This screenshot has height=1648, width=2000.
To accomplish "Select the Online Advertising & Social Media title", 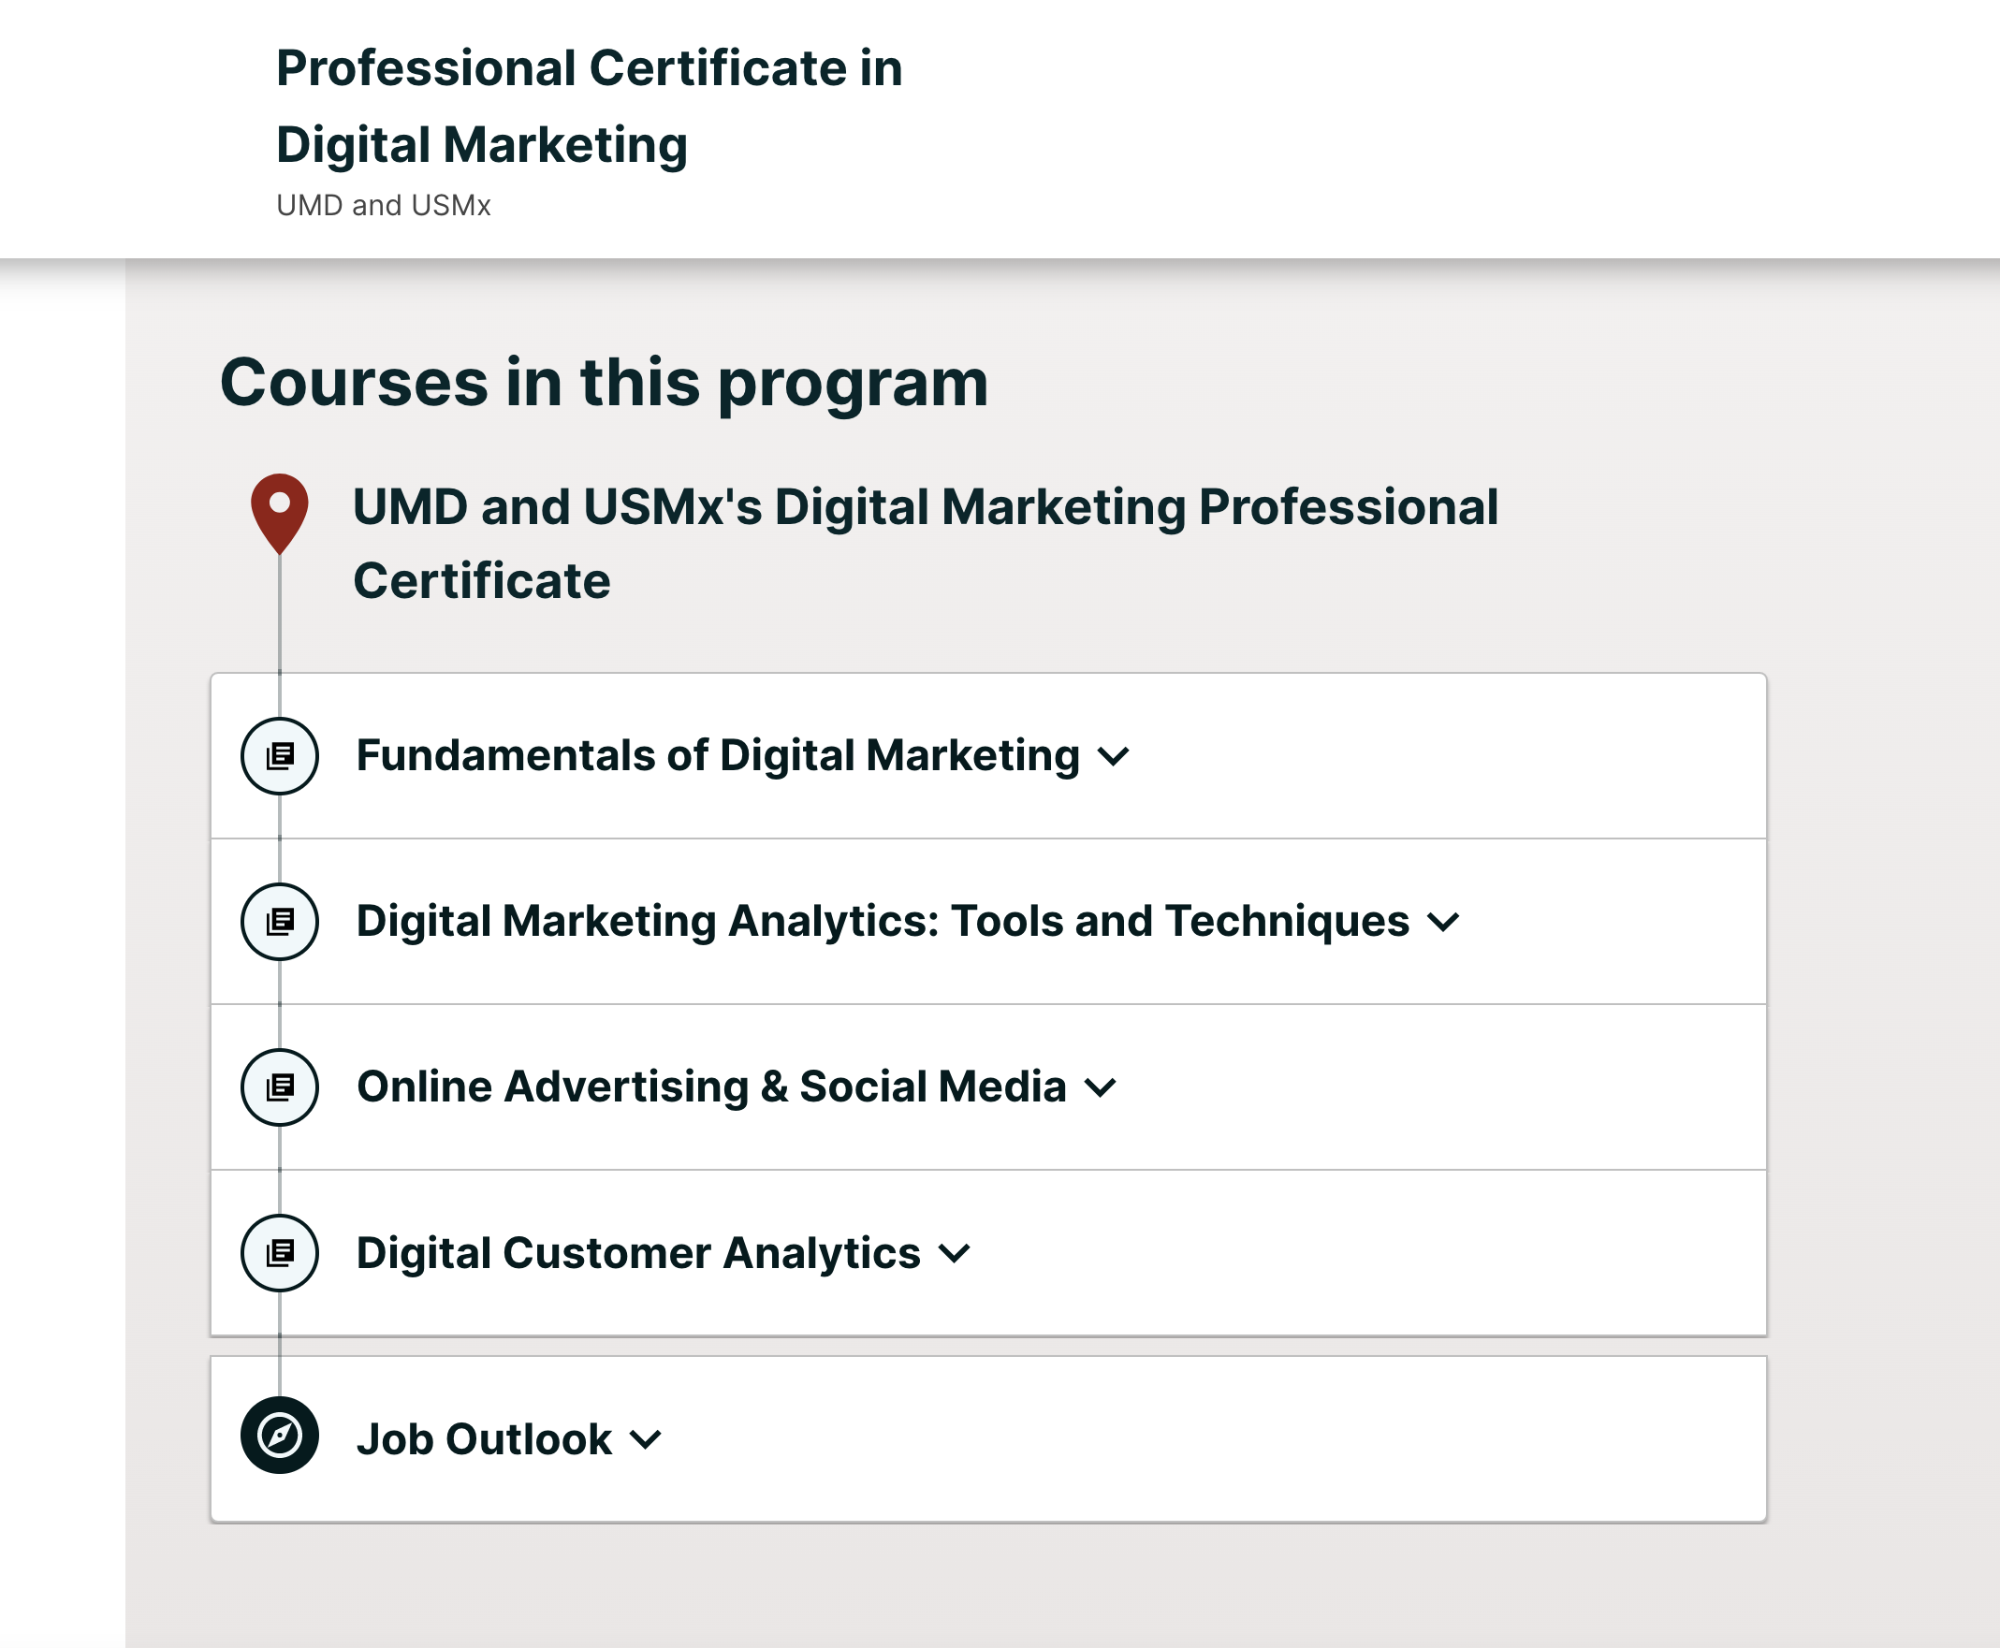I will click(711, 1086).
